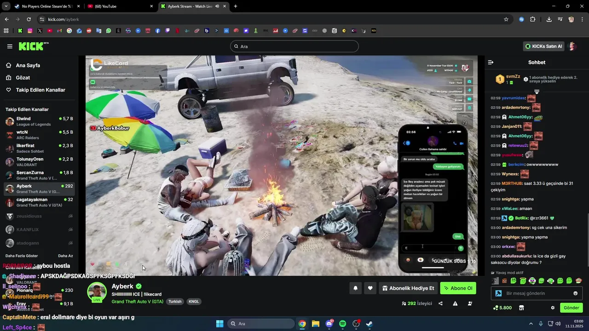Show hidden system tray icons chevron
The height and width of the screenshot is (331, 589).
531,324
